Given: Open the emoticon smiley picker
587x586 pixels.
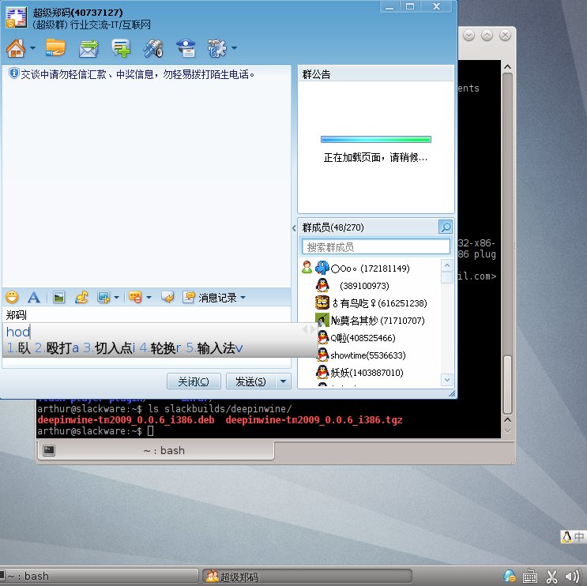Looking at the screenshot, I should [12, 297].
